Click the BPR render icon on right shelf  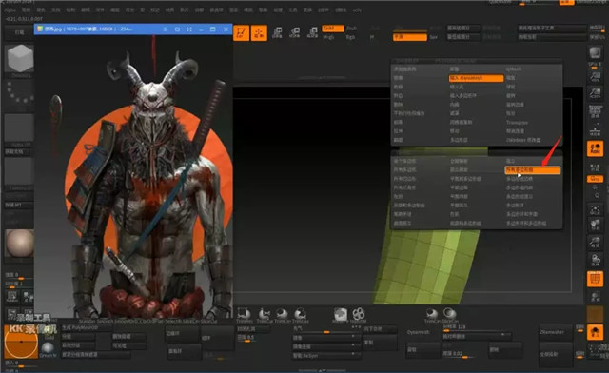point(595,53)
